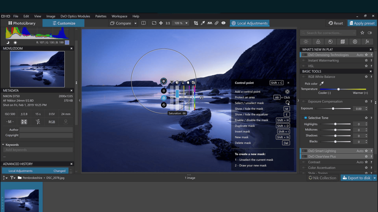Toggle DxO Smart Lighting
This screenshot has width=378, height=212.
pos(305,151)
